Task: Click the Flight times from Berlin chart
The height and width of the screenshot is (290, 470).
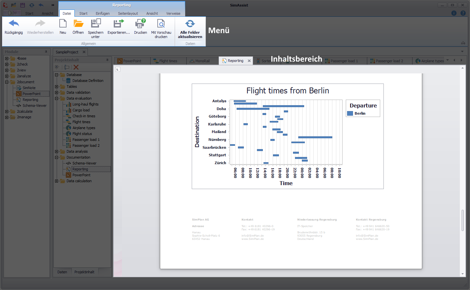Action: [287, 136]
